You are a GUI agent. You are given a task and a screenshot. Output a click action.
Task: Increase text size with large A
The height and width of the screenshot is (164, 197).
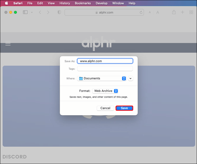click(x=158, y=12)
